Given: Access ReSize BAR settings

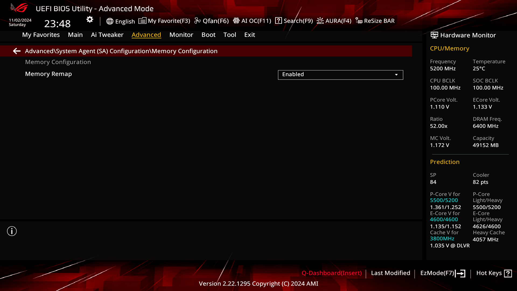Looking at the screenshot, I should click(x=375, y=20).
